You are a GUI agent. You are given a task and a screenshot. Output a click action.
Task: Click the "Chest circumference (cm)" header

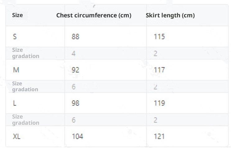tap(94, 15)
